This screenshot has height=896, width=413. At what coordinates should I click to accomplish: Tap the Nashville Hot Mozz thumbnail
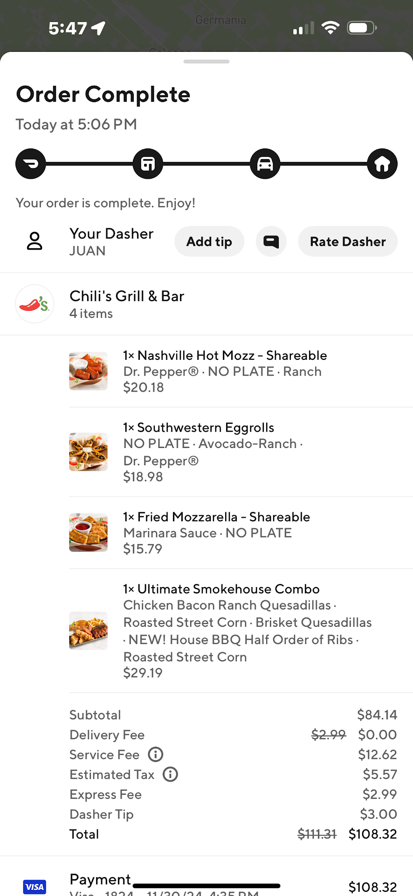point(89,371)
